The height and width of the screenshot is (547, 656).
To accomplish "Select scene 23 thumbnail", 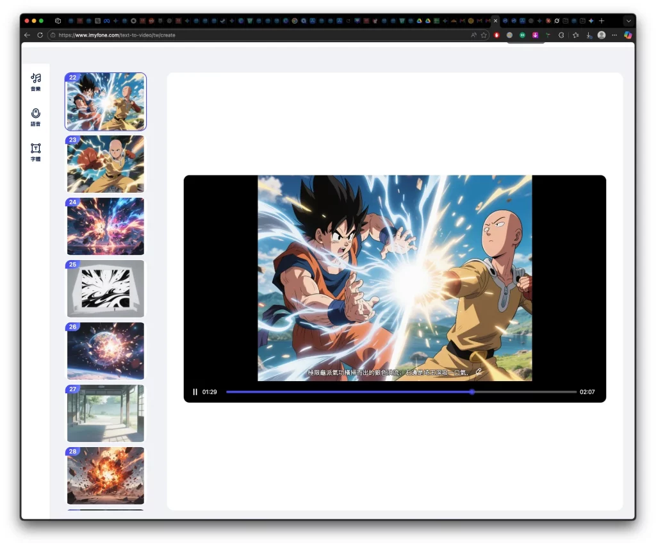I will (106, 164).
